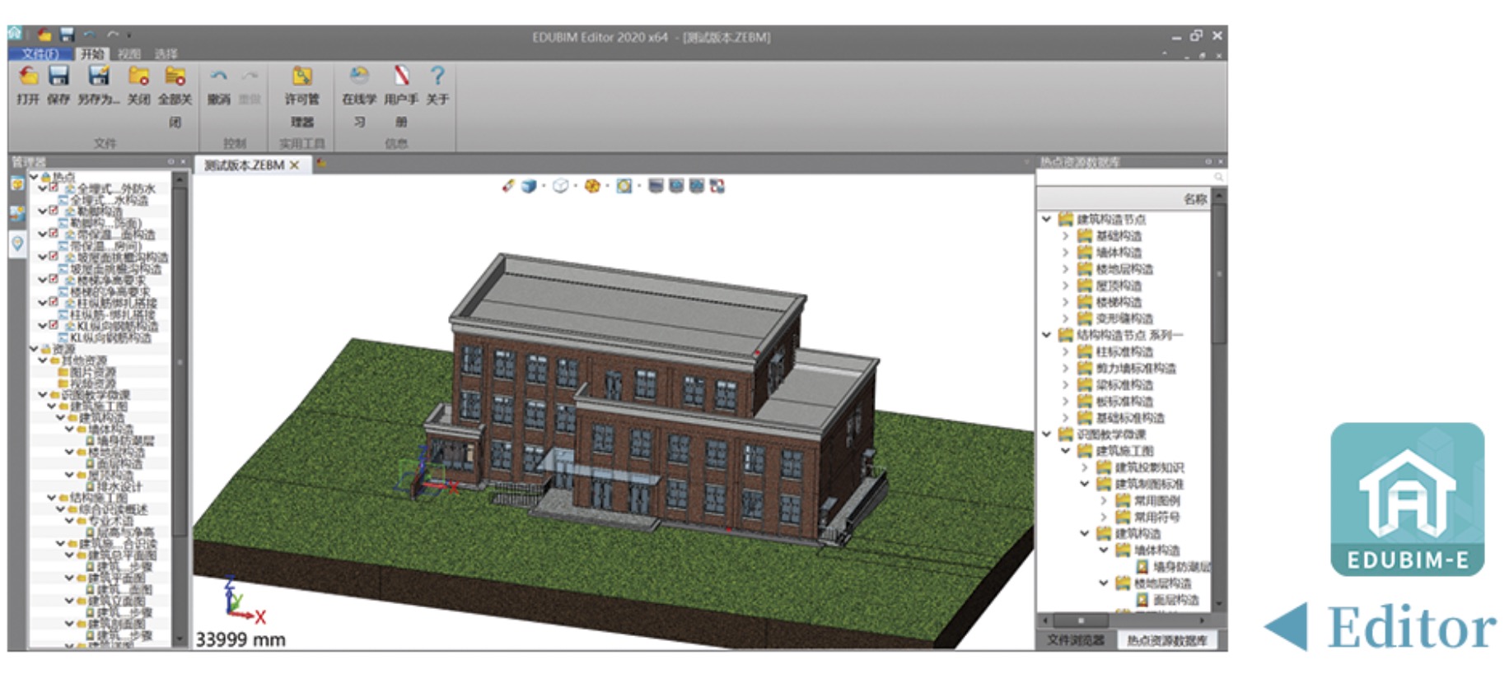The image size is (1509, 683).
Task: Switch to 文件浏览器 bottom tab
Action: point(1076,639)
